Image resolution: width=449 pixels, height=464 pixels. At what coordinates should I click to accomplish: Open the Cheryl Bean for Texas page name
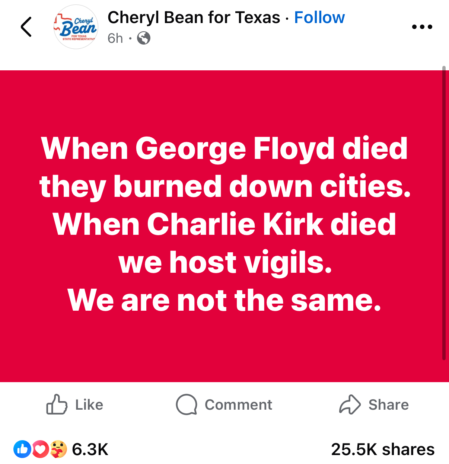coord(194,17)
